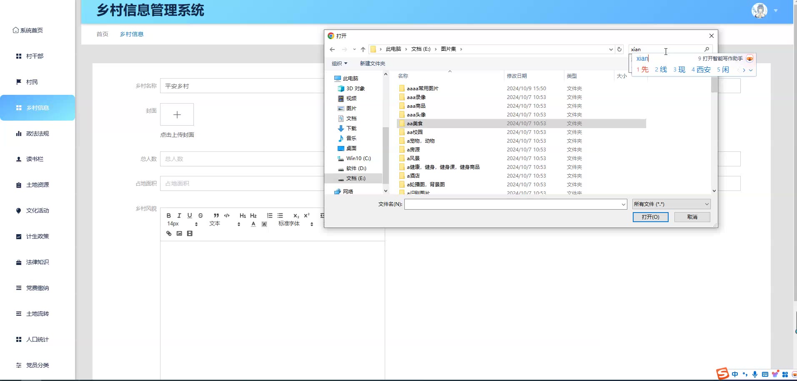Open the 组织 dropdown menu

pyautogui.click(x=339, y=64)
